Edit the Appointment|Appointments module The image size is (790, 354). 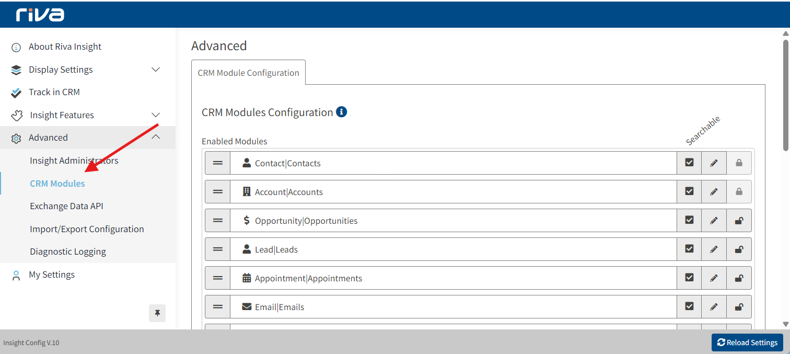(x=714, y=278)
